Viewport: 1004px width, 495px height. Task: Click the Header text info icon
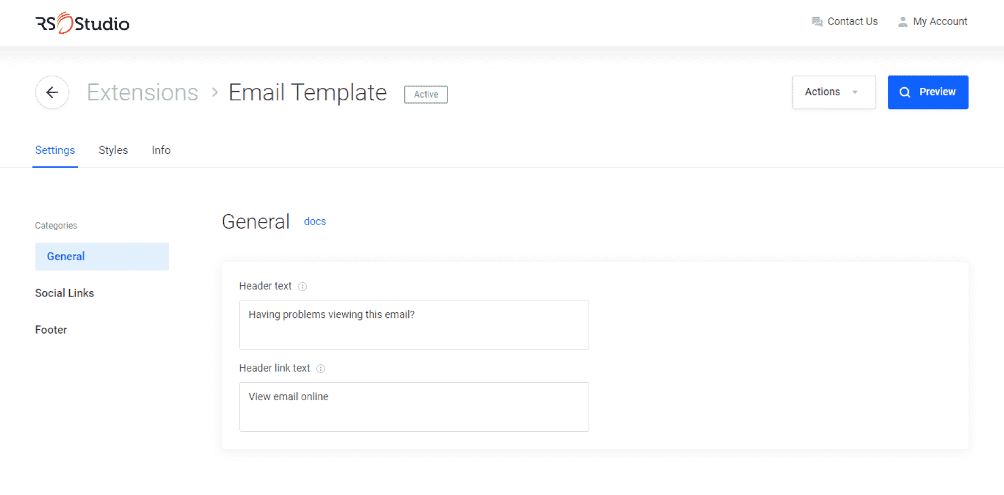[x=302, y=287]
